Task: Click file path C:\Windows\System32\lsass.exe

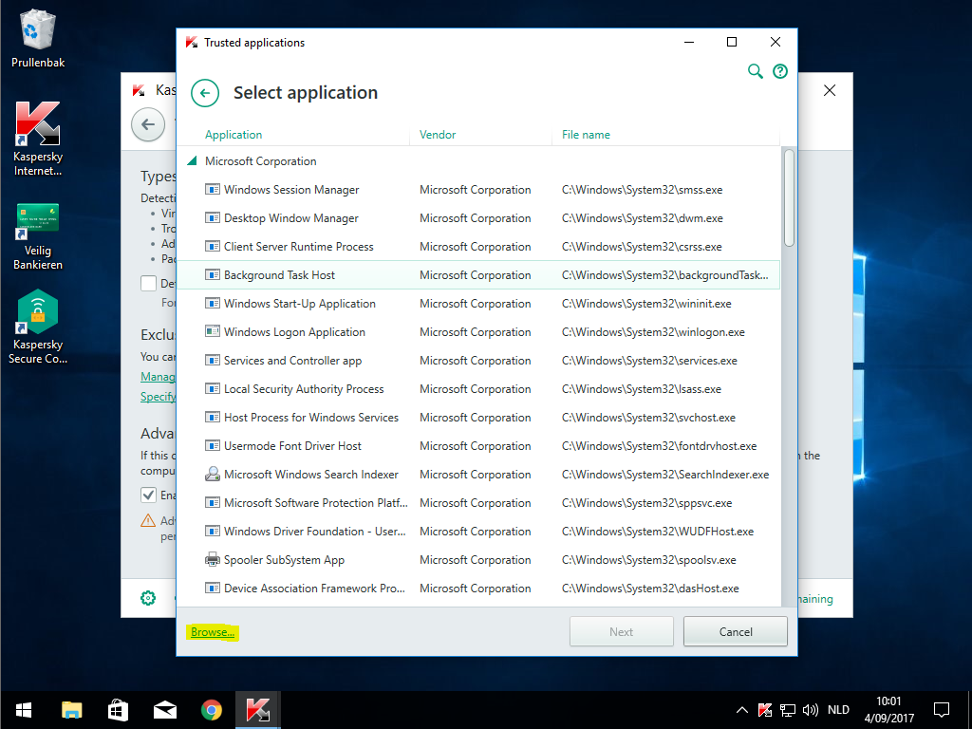Action: [642, 389]
